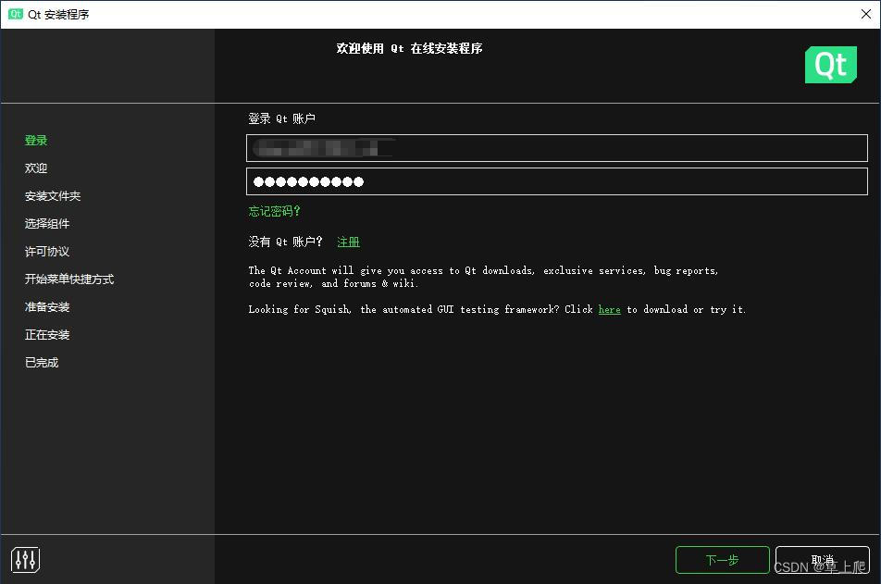Image resolution: width=881 pixels, height=584 pixels.
Task: Select the 已完成 step
Action: (x=42, y=362)
